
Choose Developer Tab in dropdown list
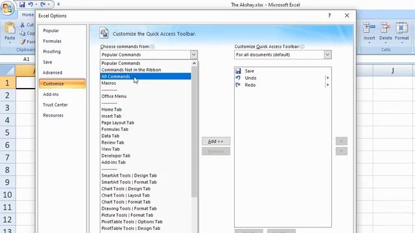click(145, 155)
